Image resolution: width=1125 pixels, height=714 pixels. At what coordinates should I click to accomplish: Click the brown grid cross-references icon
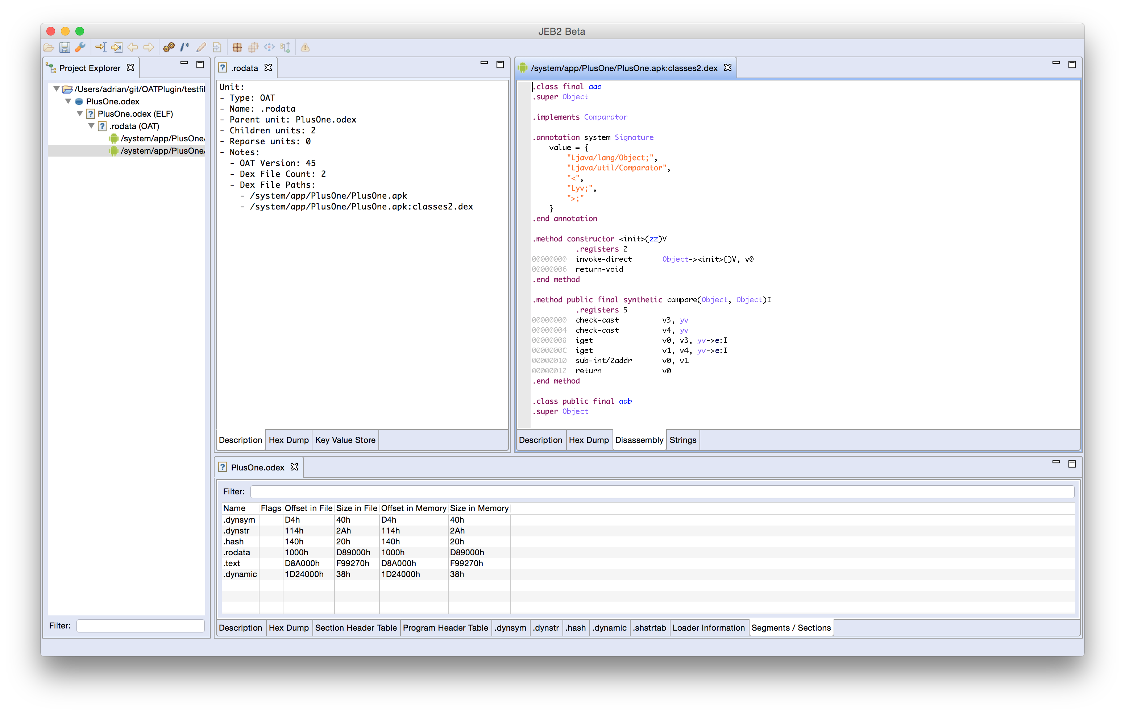[x=237, y=47]
